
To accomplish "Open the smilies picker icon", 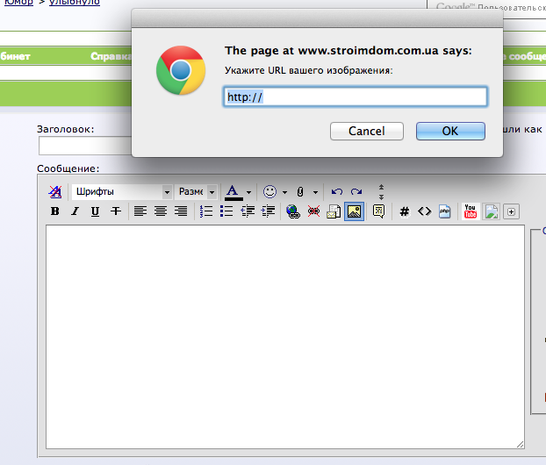I will (x=269, y=192).
